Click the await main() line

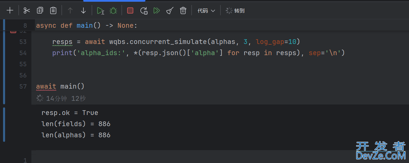coord(60,86)
